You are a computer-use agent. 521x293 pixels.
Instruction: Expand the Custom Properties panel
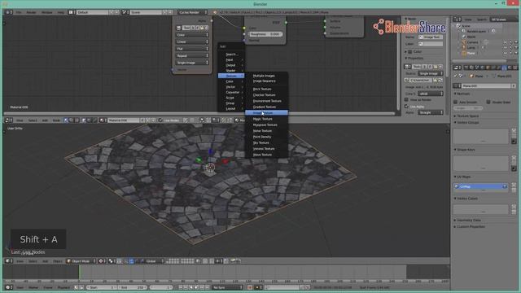coord(470,226)
